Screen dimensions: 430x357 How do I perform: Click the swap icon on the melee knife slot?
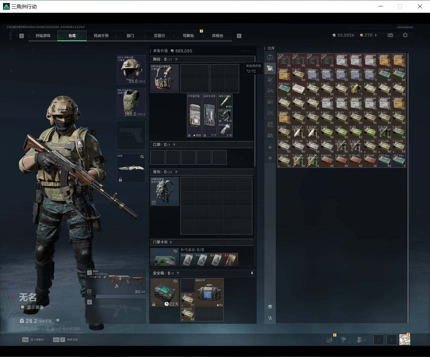142,157
